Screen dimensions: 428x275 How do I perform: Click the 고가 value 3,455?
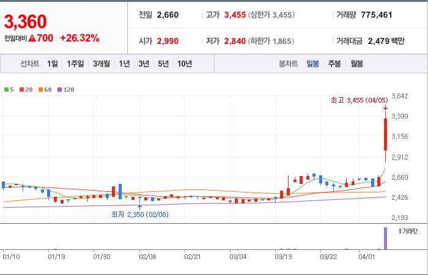coord(235,15)
